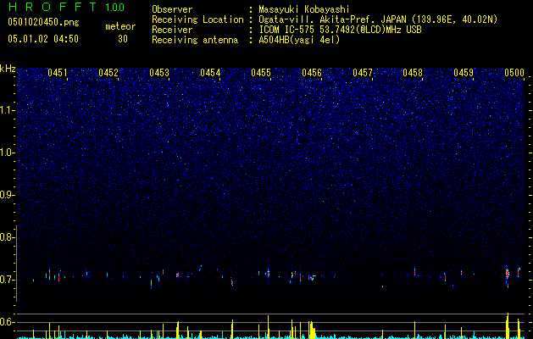The height and width of the screenshot is (339, 533).
Task: Click the 0.6 frequency axis label
Action: point(7,322)
